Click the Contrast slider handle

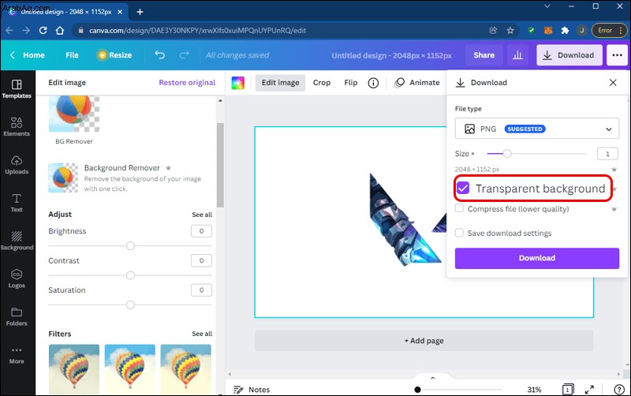point(130,275)
